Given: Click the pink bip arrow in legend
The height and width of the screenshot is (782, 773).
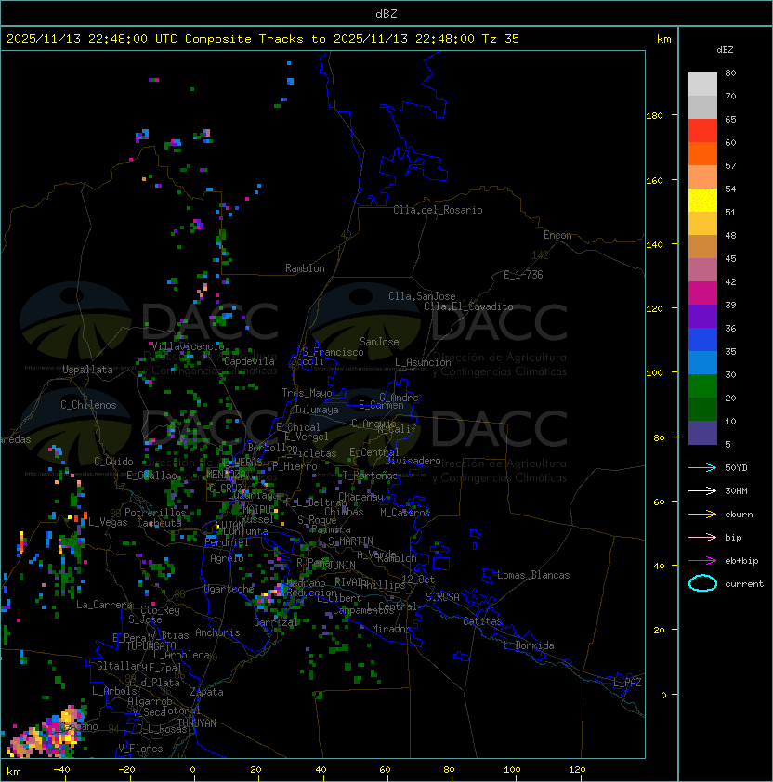Looking at the screenshot, I should [x=702, y=537].
